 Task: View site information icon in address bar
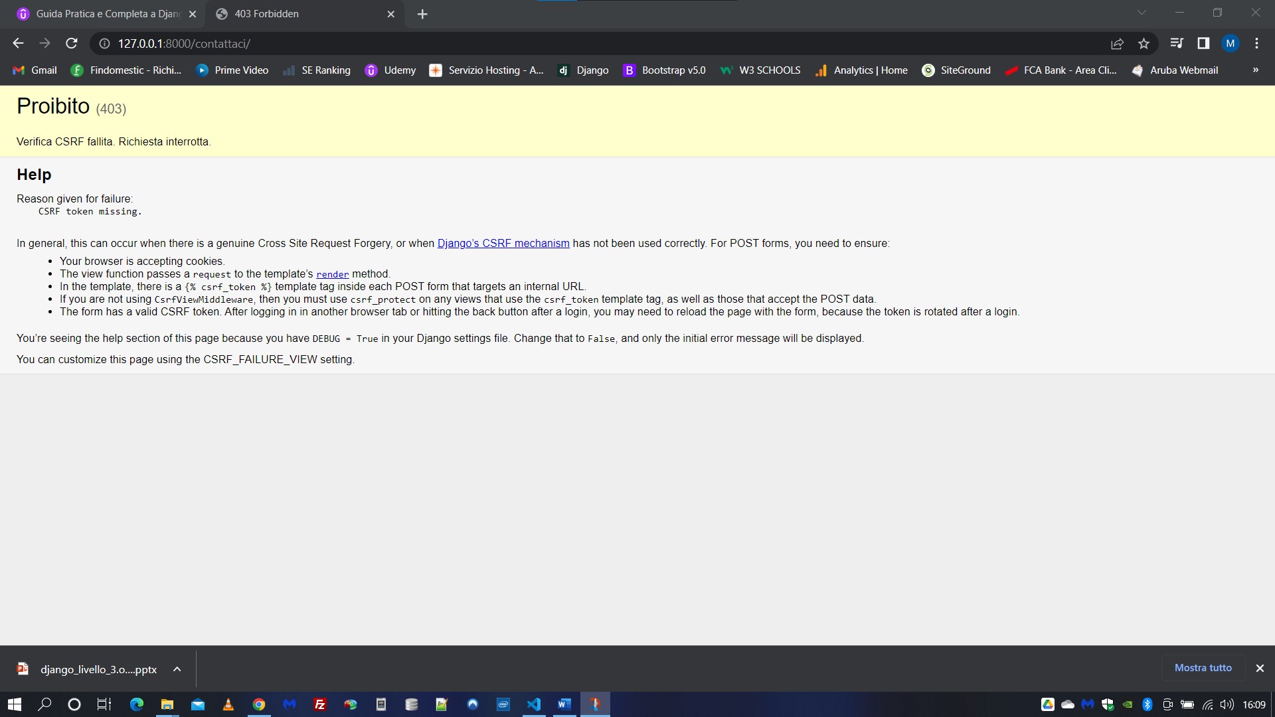[x=104, y=44]
